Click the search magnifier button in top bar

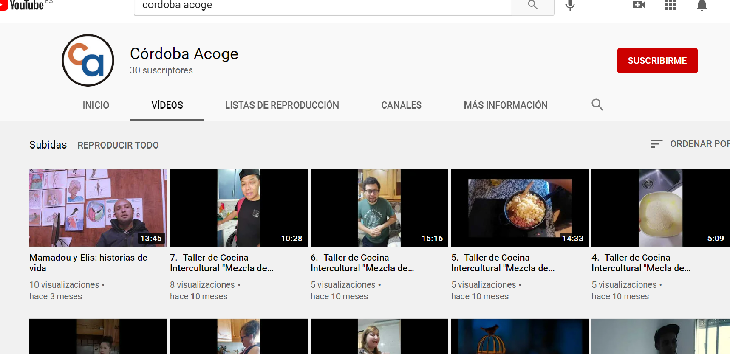coord(532,6)
